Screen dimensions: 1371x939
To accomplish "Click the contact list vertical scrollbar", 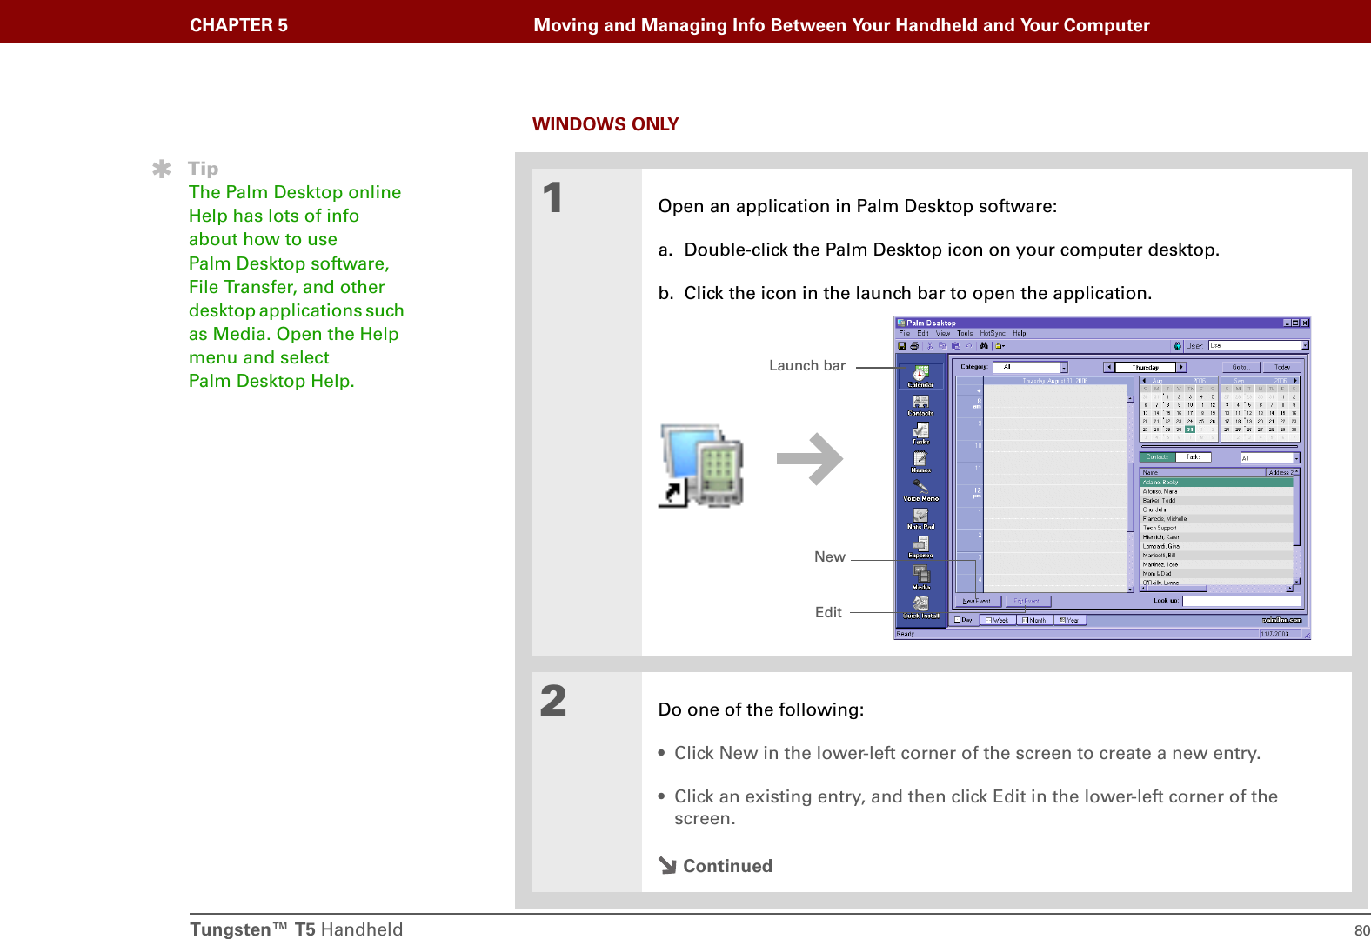I will [1297, 527].
